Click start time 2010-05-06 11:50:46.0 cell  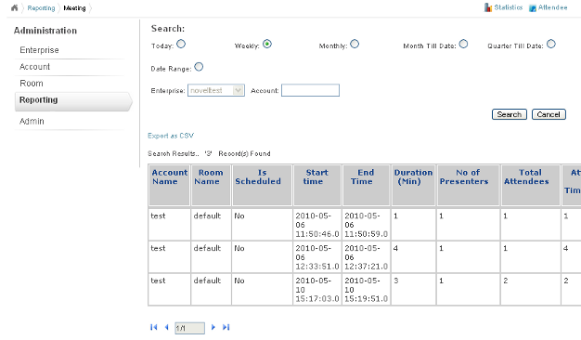click(x=317, y=225)
